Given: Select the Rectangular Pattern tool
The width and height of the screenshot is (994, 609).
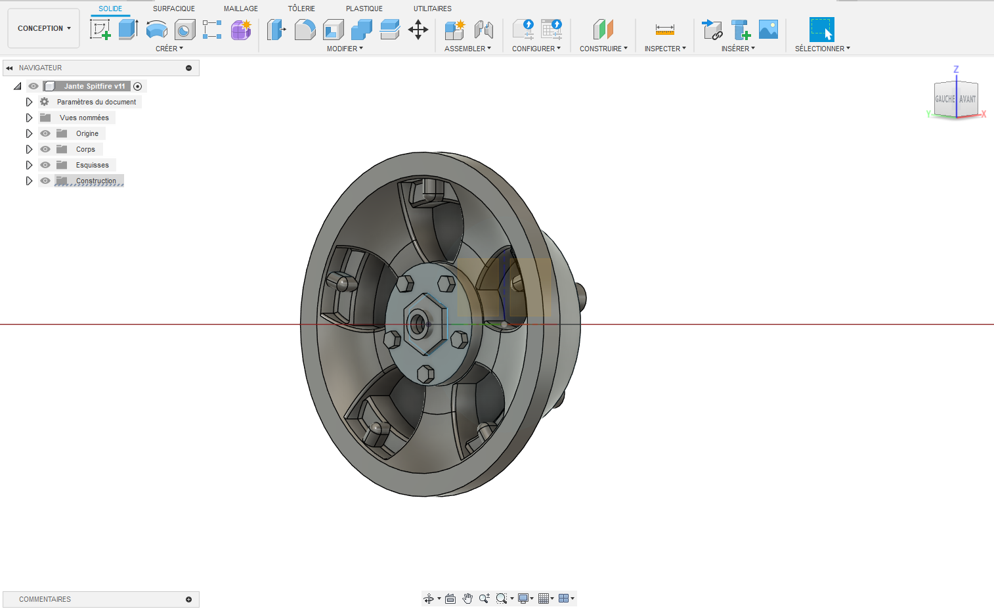Looking at the screenshot, I should click(x=212, y=30).
